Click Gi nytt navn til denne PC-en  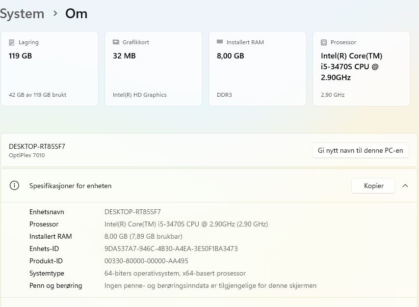coord(361,150)
